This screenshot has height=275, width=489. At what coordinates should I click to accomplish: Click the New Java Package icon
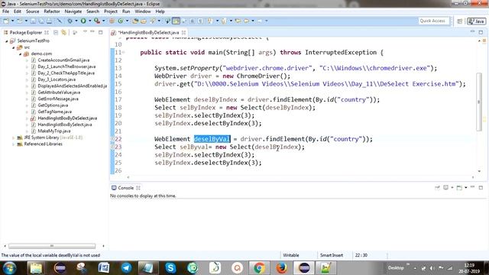point(112,21)
